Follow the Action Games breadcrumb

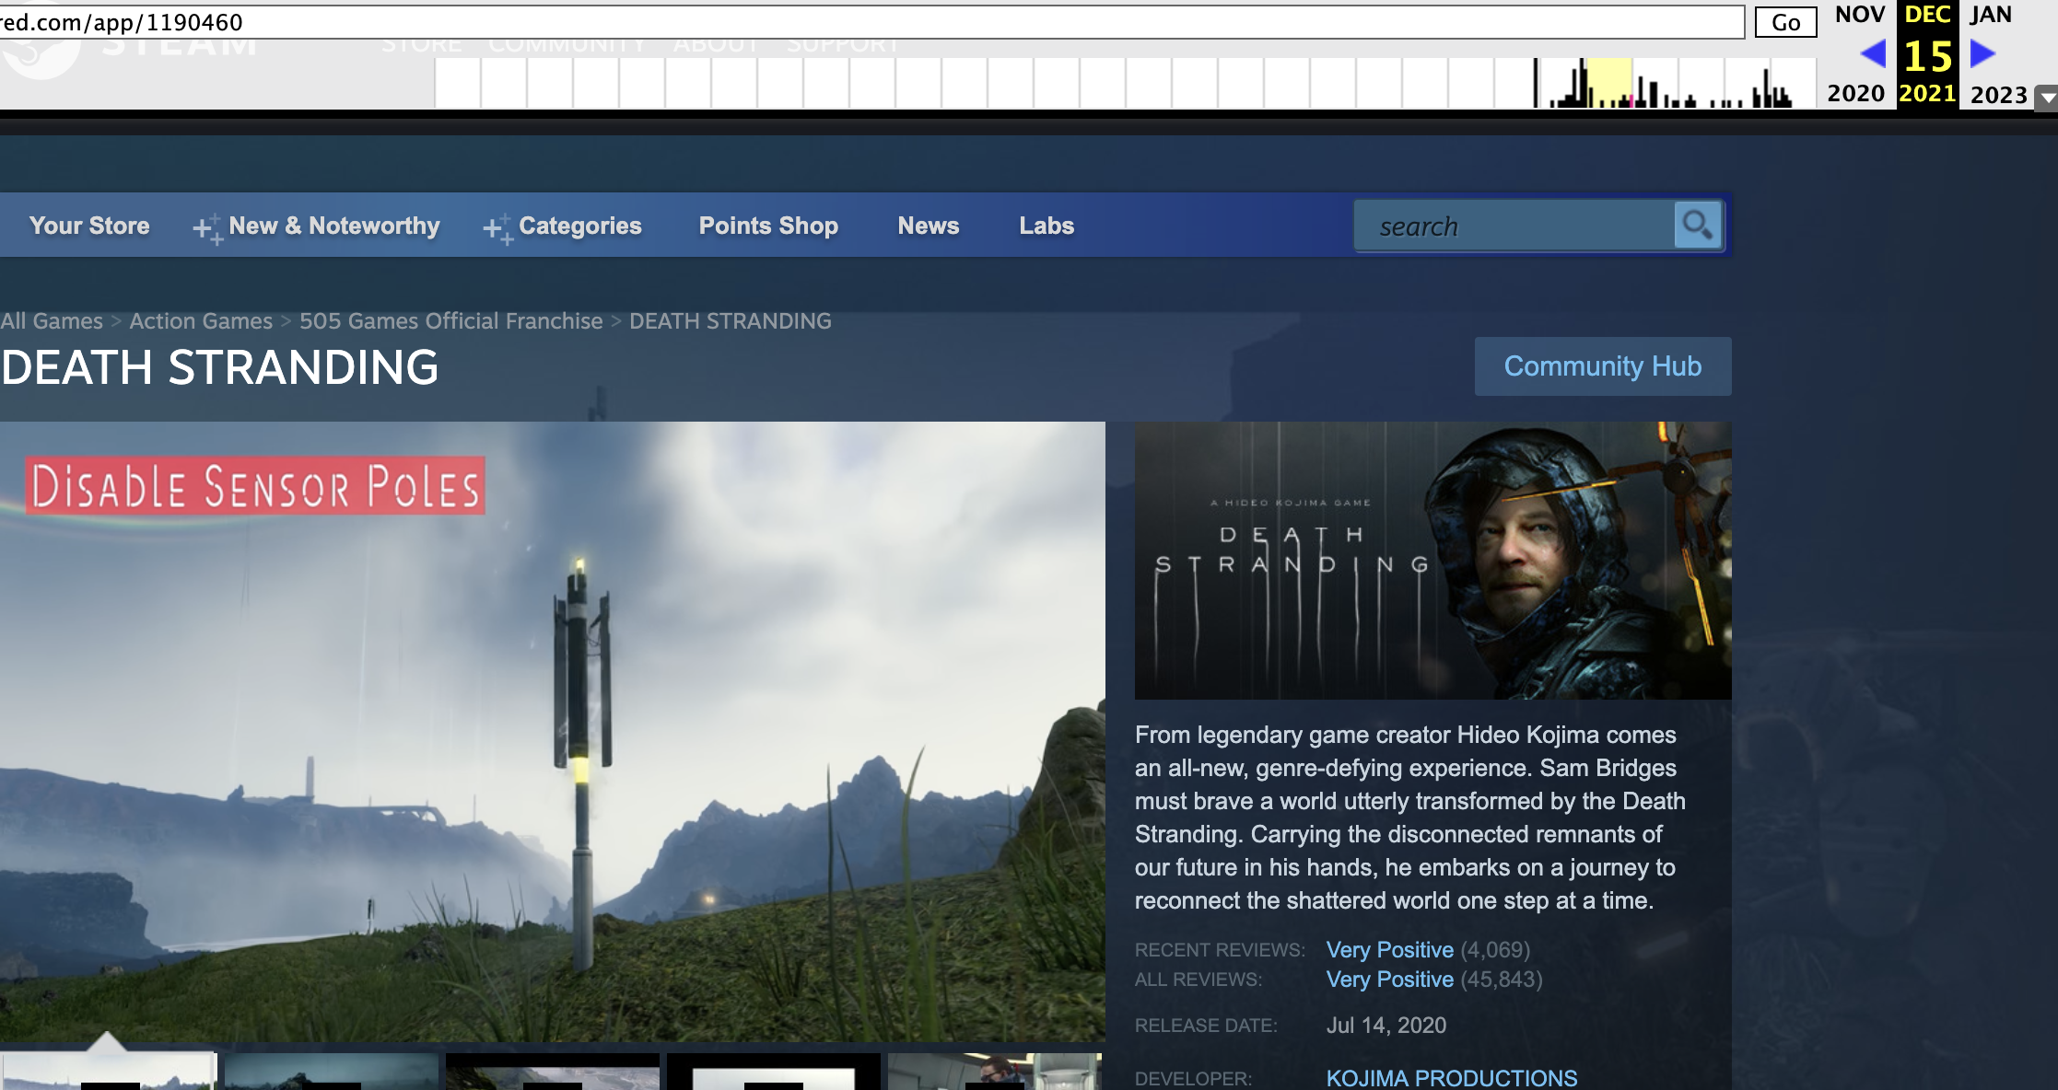pyautogui.click(x=201, y=321)
